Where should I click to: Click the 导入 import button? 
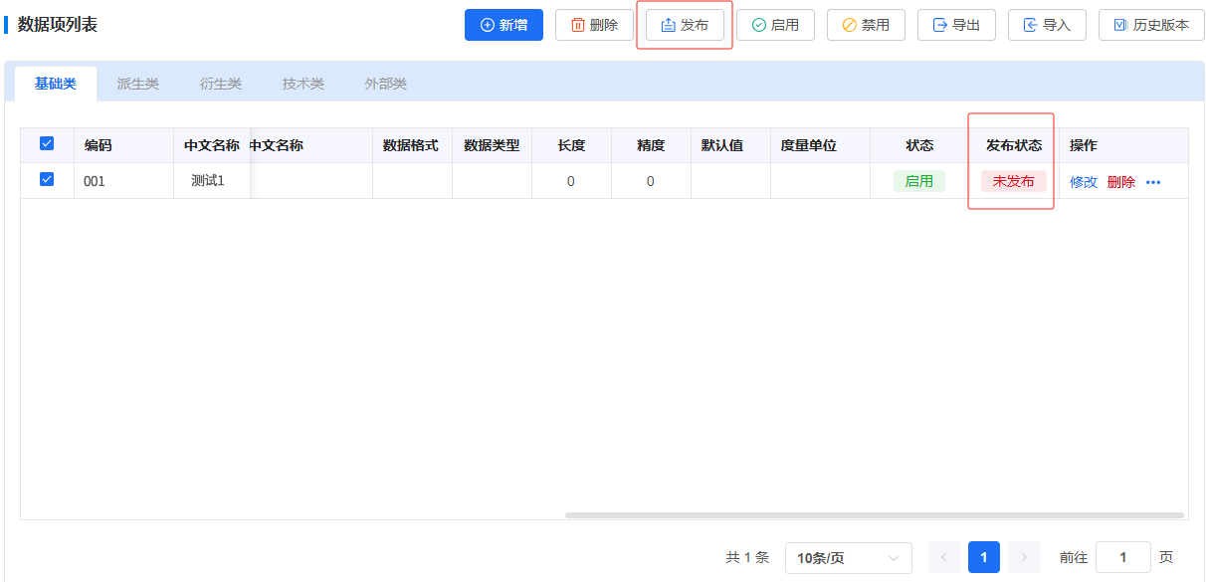coord(1047,25)
